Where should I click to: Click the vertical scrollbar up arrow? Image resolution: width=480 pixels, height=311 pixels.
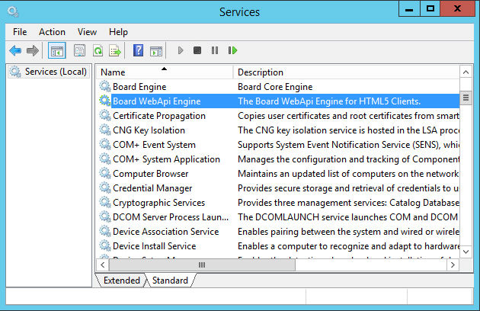pos(466,72)
